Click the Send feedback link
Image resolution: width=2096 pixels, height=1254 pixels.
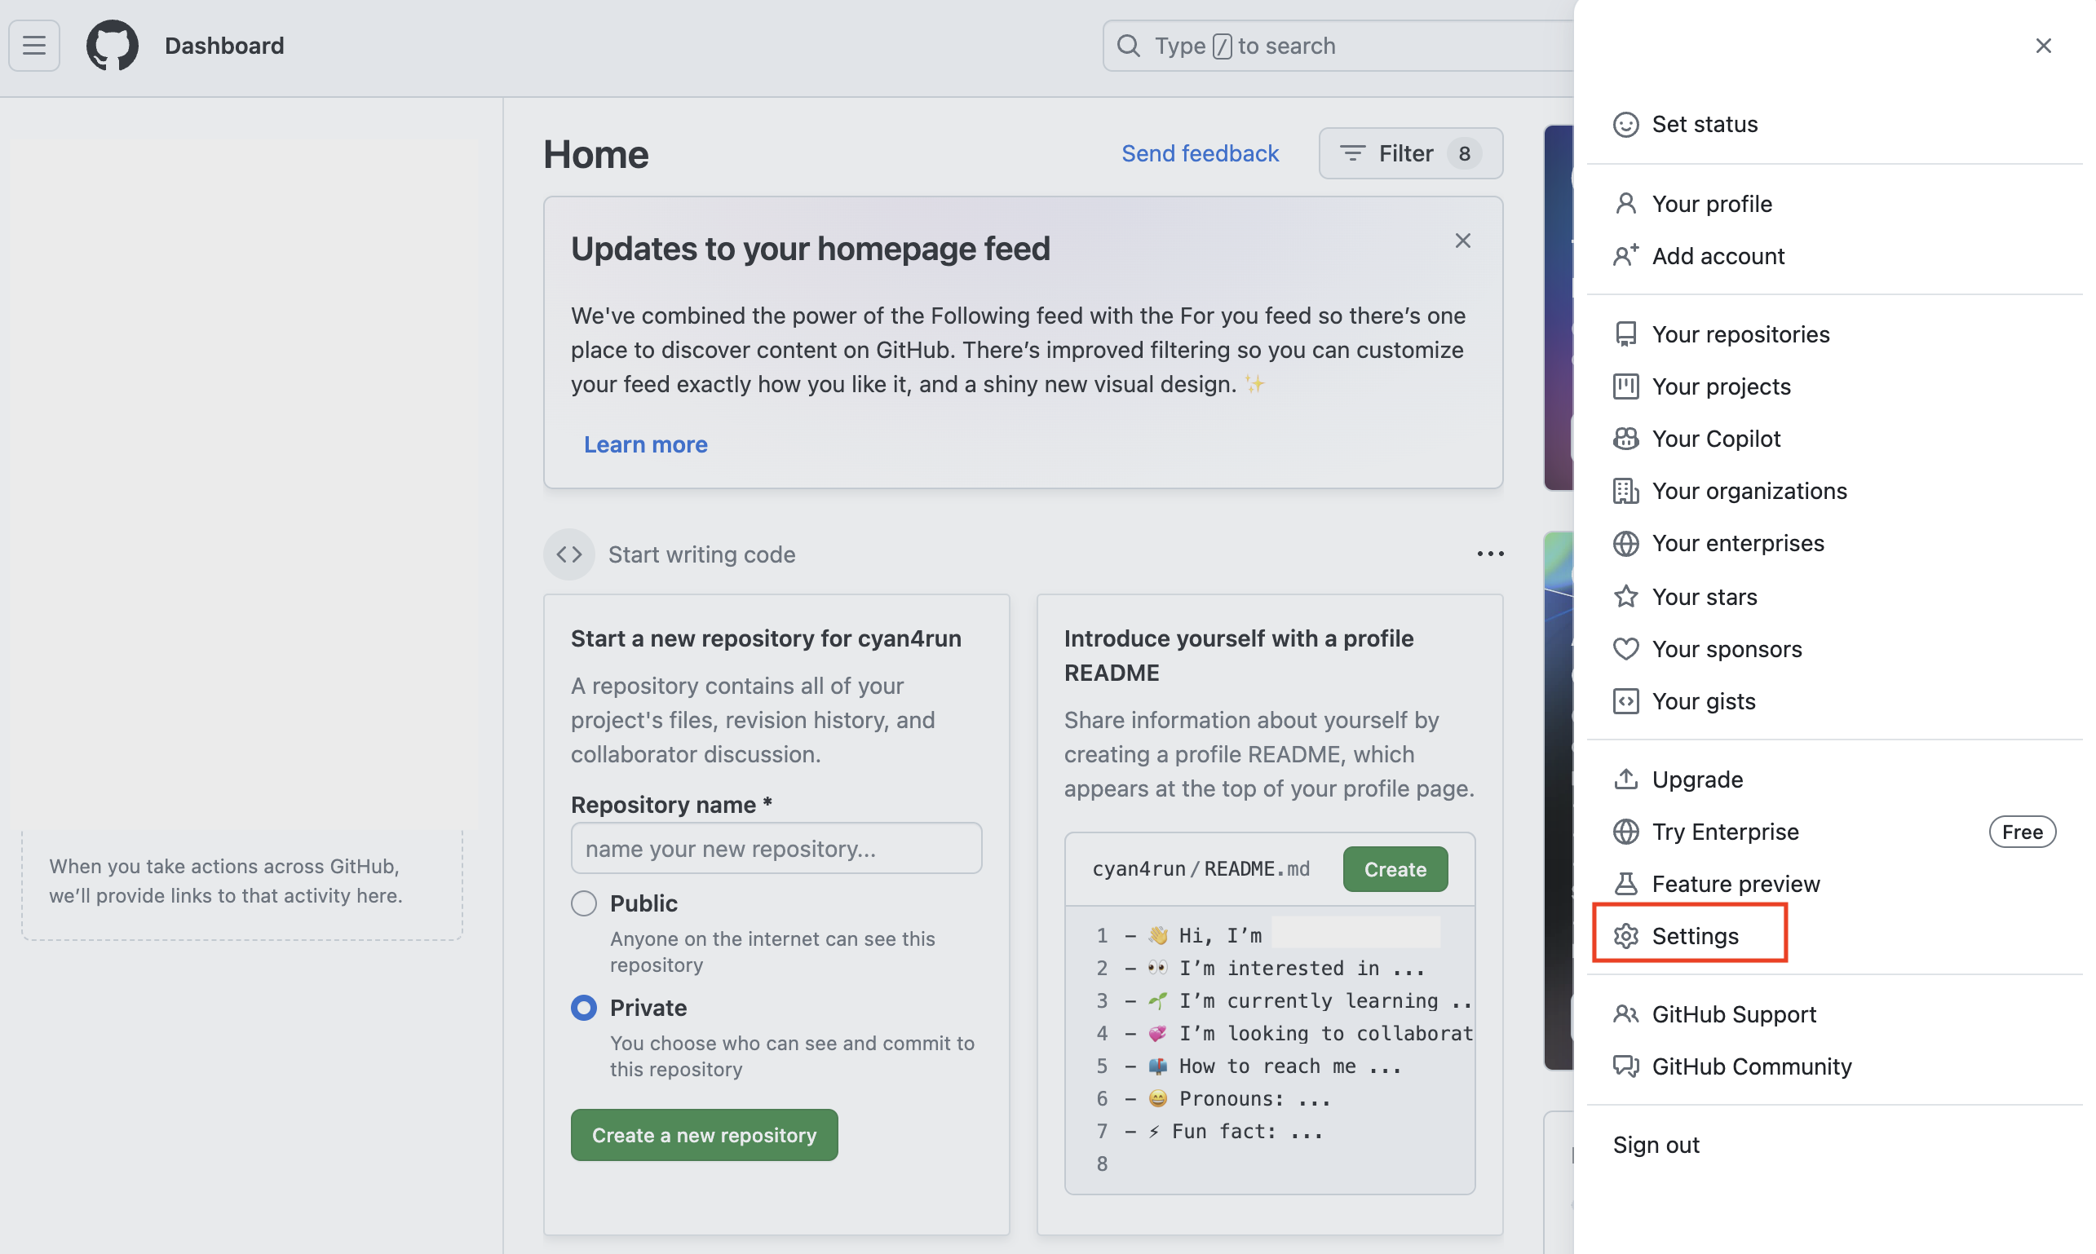click(x=1199, y=153)
